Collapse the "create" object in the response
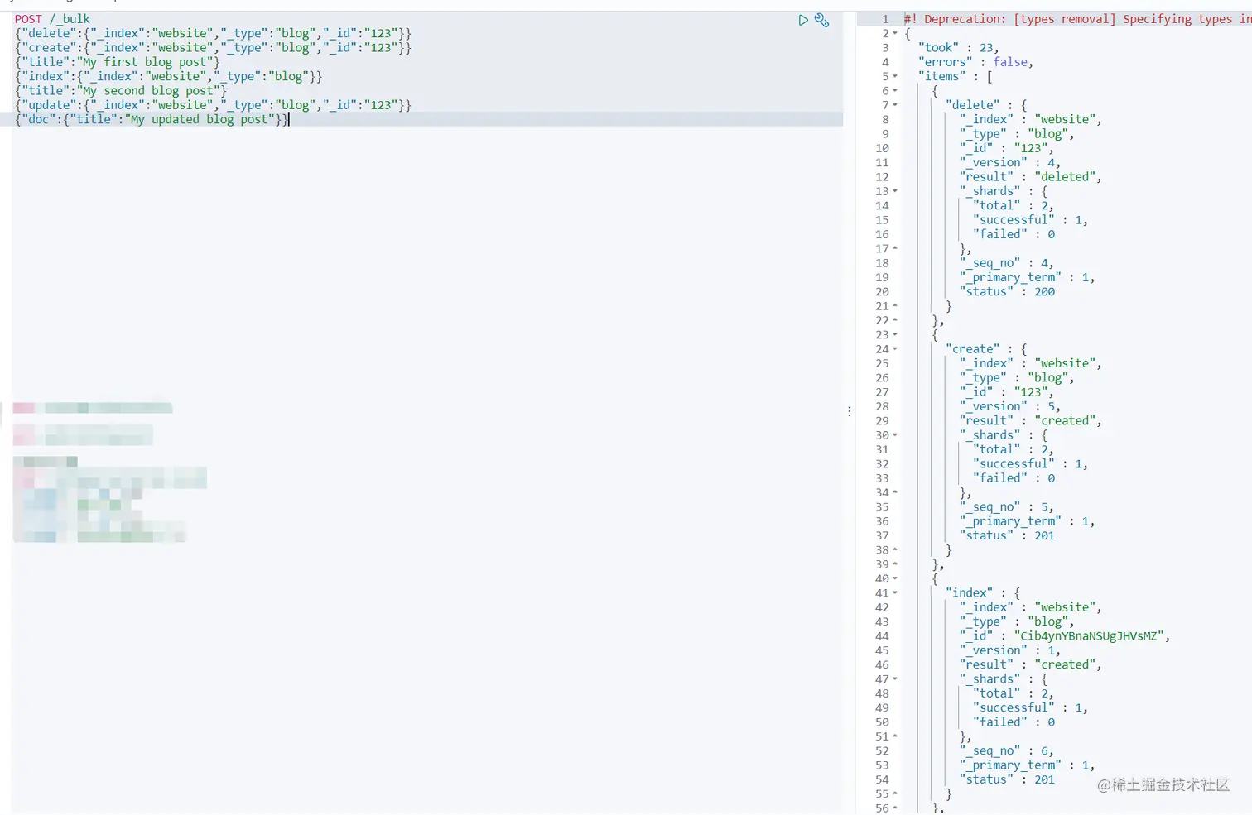Viewport: 1252px width, 815px height. point(895,349)
